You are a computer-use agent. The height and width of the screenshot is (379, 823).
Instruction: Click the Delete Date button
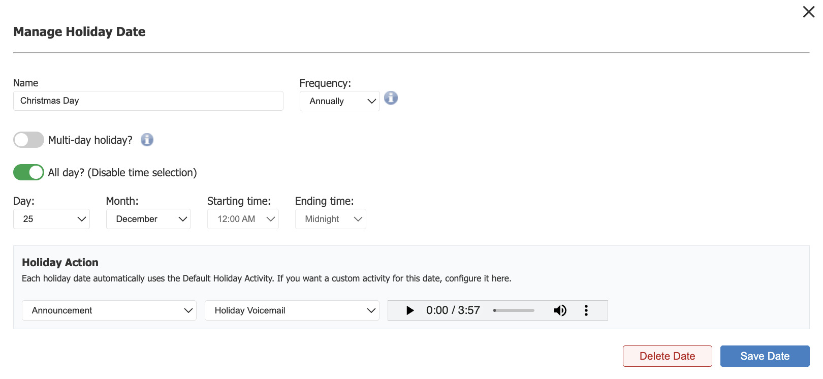coord(667,356)
